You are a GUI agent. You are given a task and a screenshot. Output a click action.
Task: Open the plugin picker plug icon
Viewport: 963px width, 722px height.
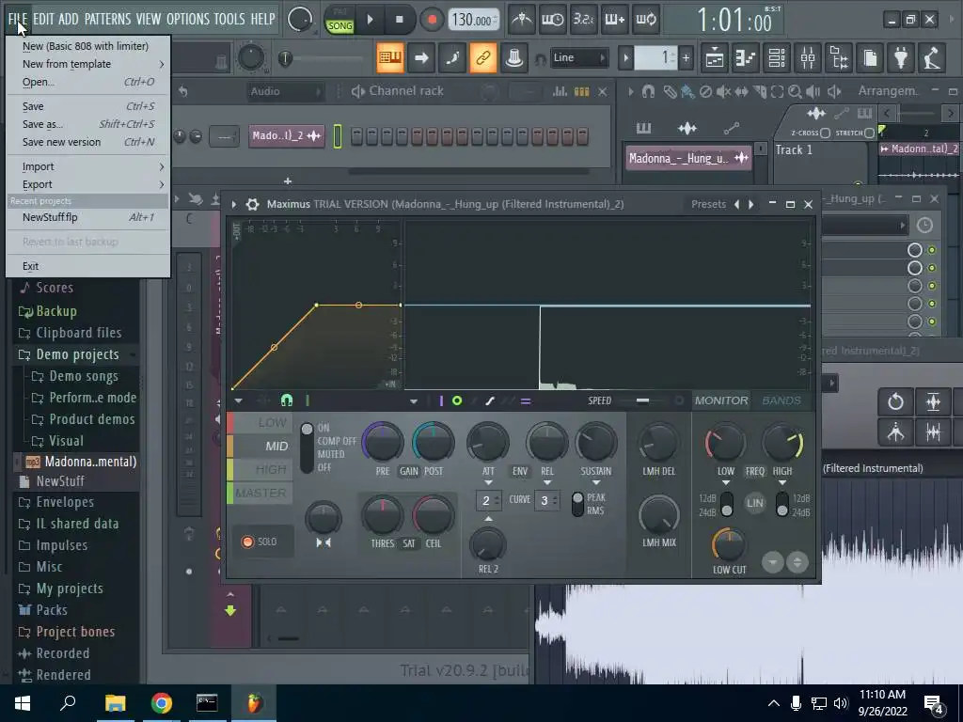901,58
